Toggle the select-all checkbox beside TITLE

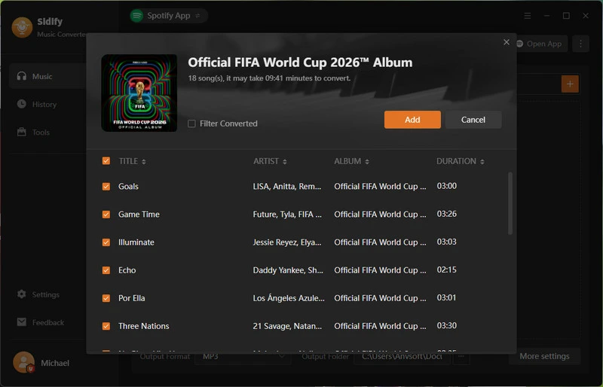[106, 160]
